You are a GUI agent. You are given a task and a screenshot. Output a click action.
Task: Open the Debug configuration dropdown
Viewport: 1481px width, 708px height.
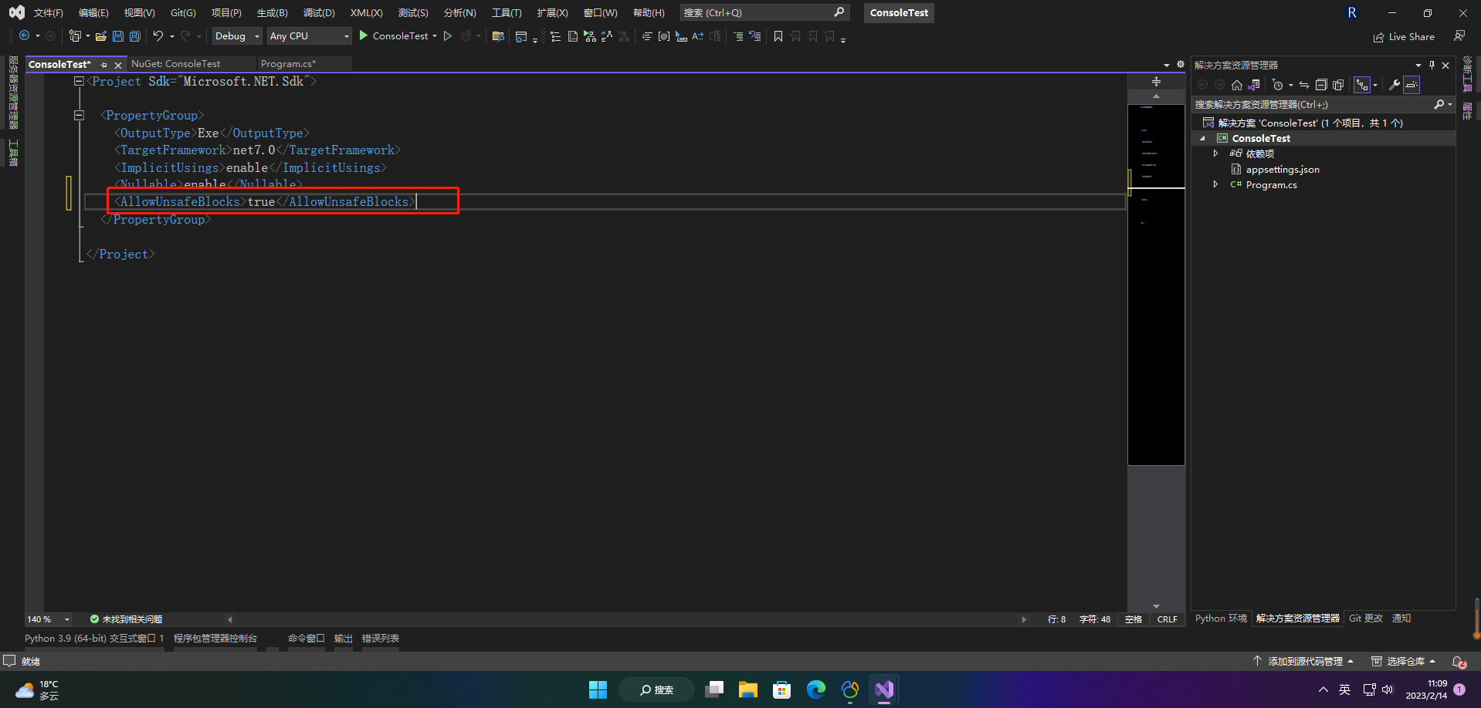coord(237,36)
